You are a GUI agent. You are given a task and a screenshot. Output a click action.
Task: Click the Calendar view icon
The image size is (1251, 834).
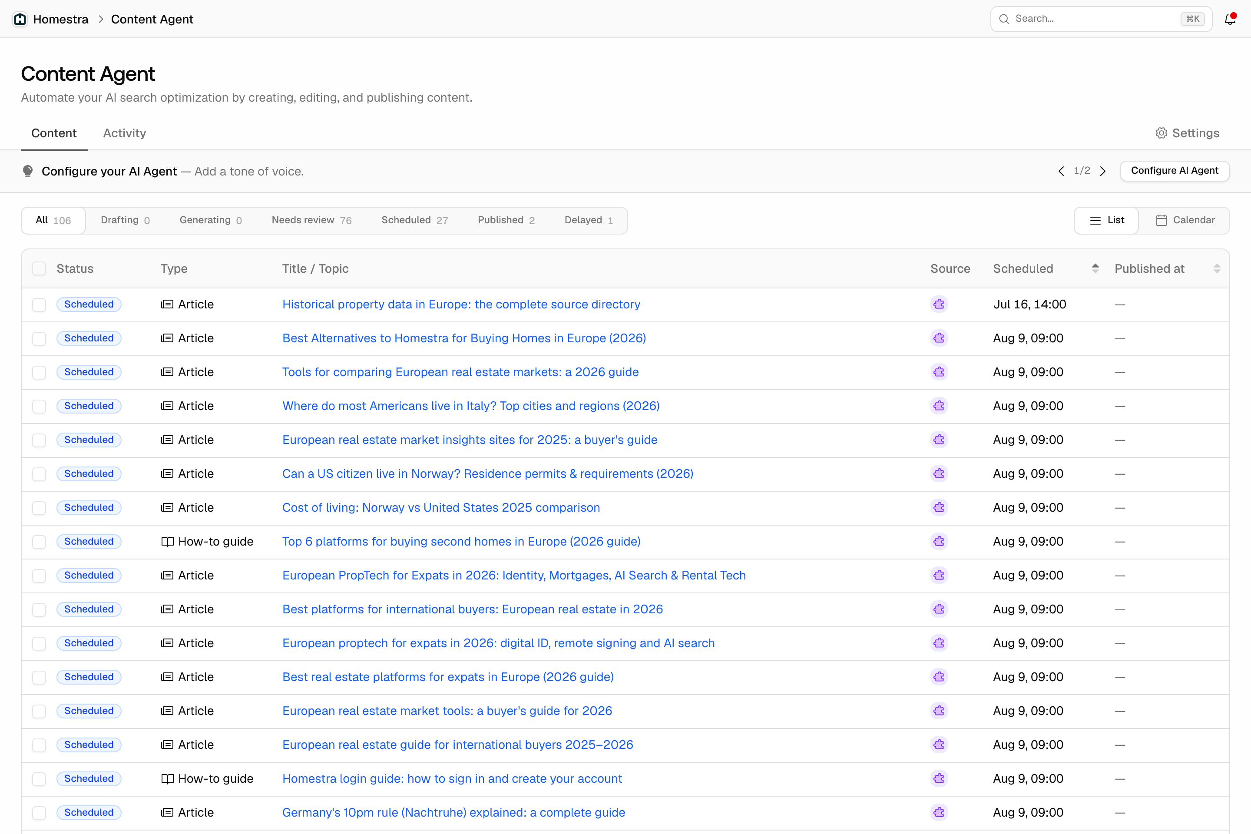[x=1161, y=220]
